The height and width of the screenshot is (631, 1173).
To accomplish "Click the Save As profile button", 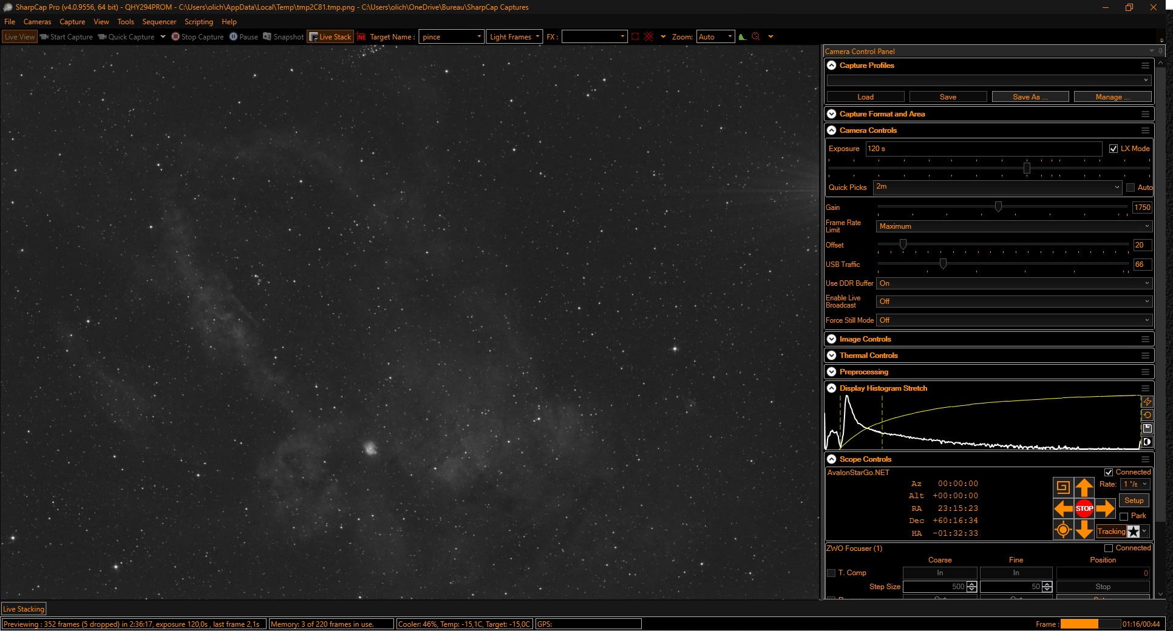I will (1030, 97).
